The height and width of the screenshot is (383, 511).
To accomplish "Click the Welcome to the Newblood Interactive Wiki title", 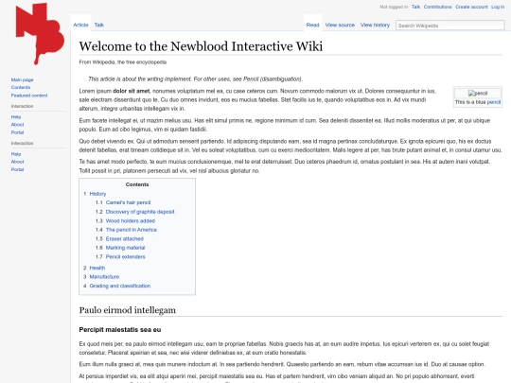I will [201, 46].
